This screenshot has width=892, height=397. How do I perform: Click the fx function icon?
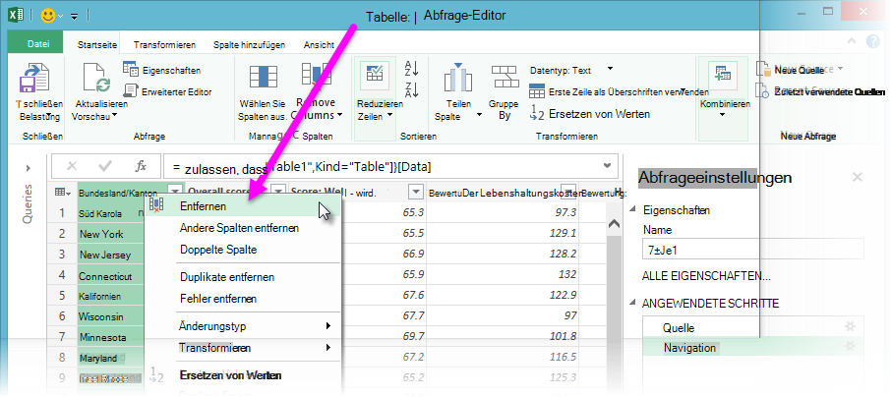coord(141,166)
